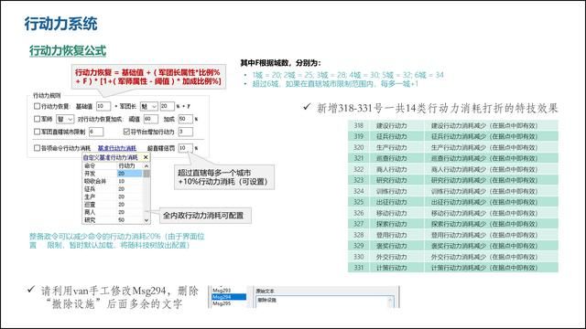Click table row 328 登用行动力
The width and height of the screenshot is (586, 329).
tap(453, 235)
